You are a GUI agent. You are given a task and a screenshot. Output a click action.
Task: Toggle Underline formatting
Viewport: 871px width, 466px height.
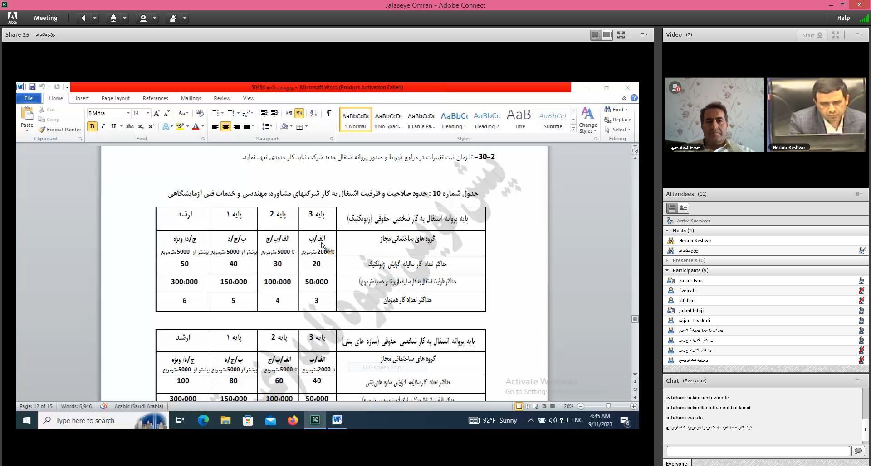tap(113, 126)
